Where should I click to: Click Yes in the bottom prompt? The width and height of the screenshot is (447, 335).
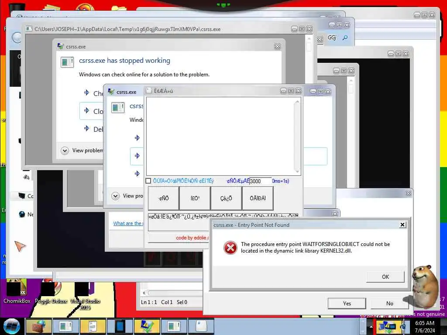347,304
